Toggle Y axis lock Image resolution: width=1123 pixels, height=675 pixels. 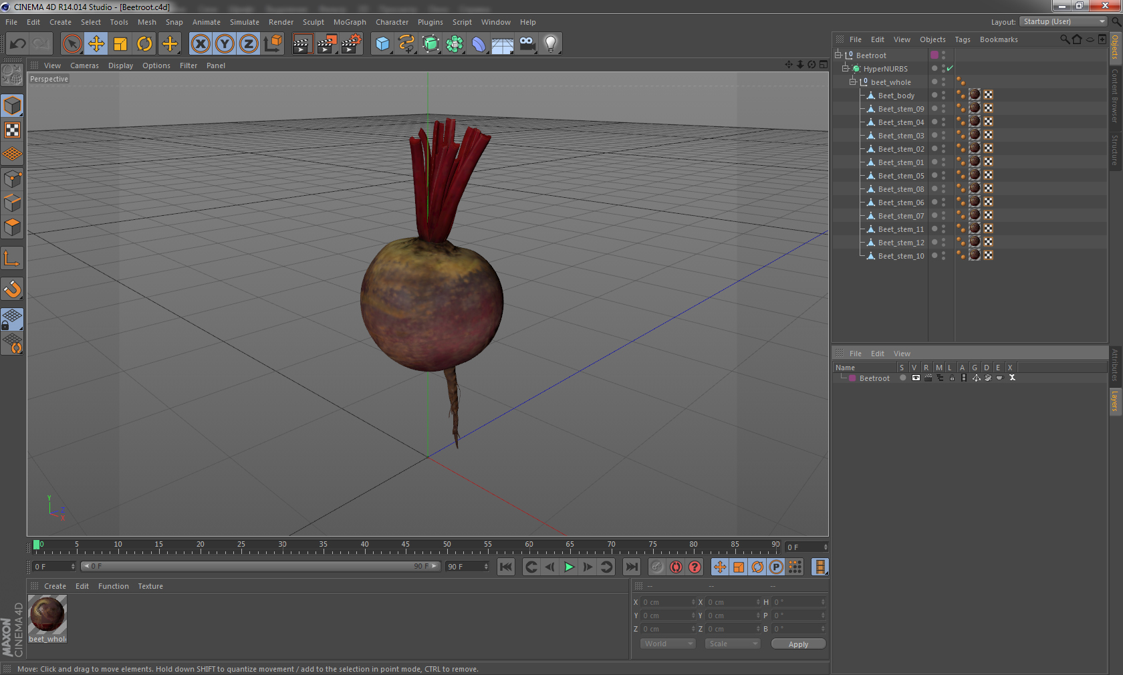tap(225, 44)
